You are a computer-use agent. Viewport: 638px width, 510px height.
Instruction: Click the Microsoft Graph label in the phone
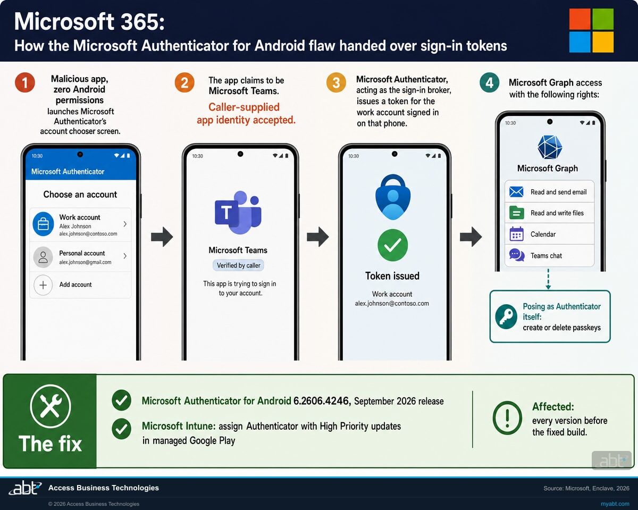tap(548, 169)
